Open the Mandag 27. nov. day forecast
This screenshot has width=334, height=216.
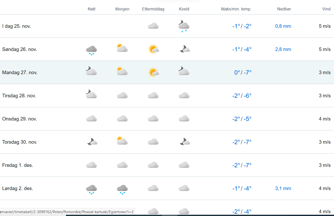(x=20, y=73)
